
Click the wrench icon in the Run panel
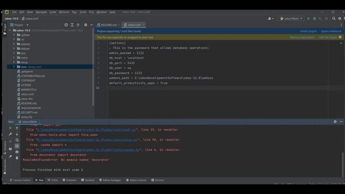[x=10, y=134]
